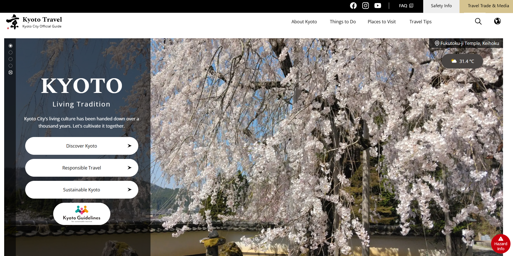Open the Kyoto Travel Facebook page

[x=353, y=6]
